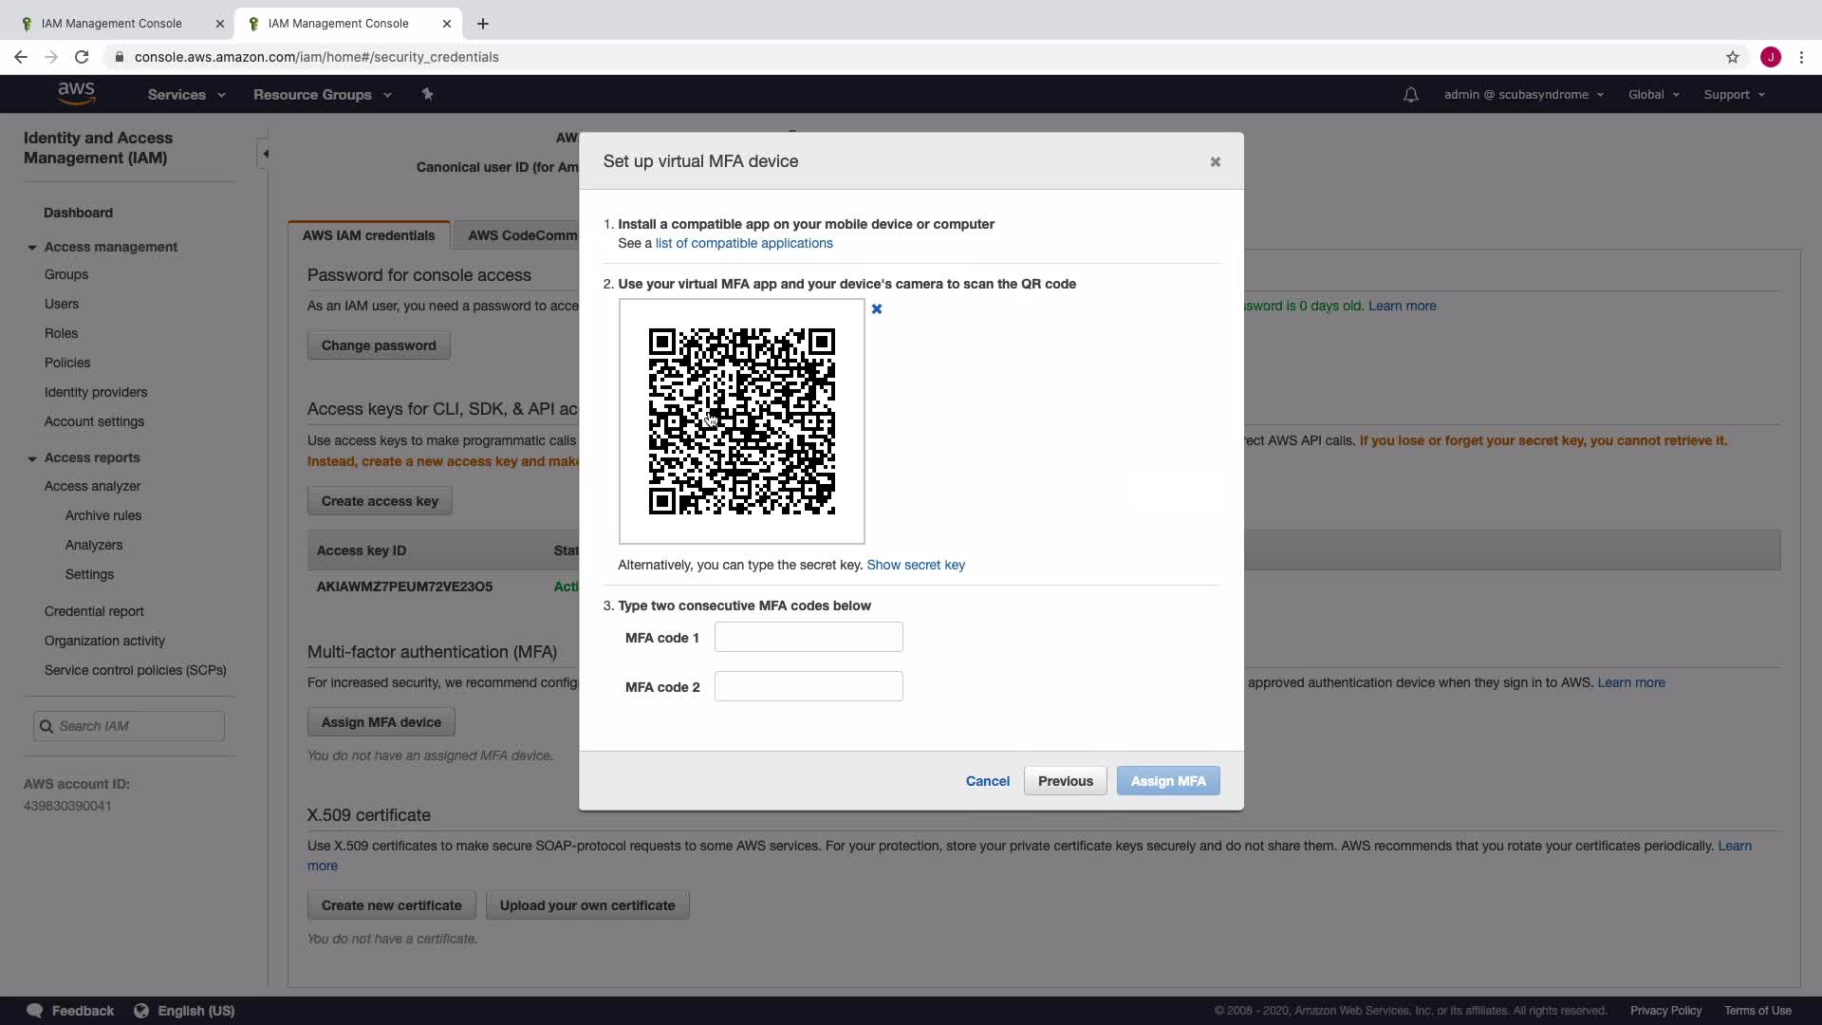Go back with the Previous button
Screen dimensions: 1822x1025
pos(1065,781)
